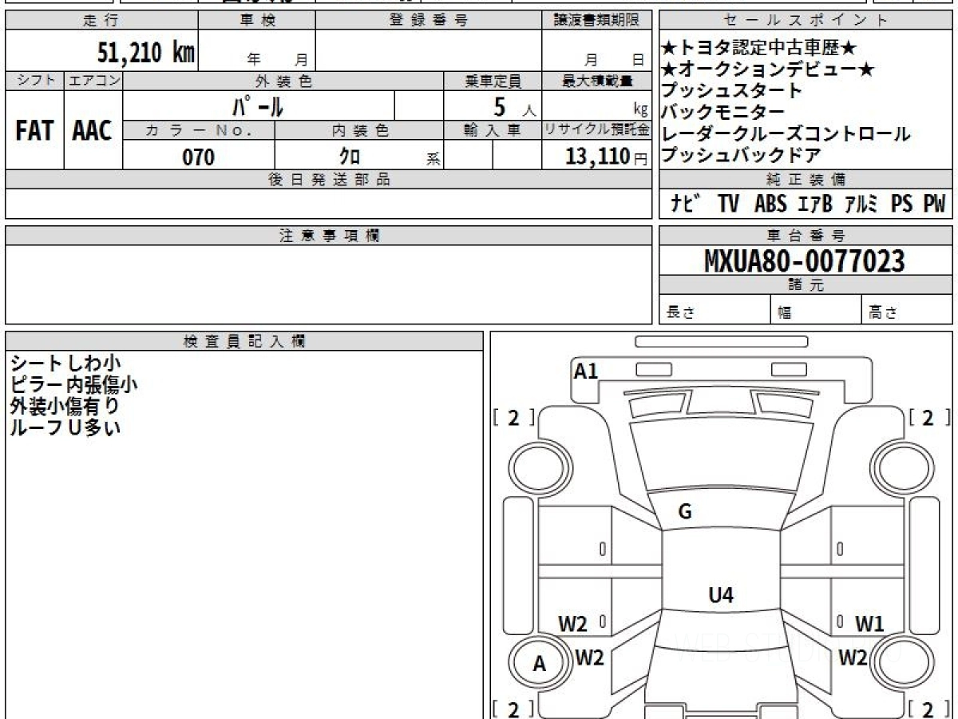Click the 最大積載量 header
This screenshot has width=958, height=719.
596,81
